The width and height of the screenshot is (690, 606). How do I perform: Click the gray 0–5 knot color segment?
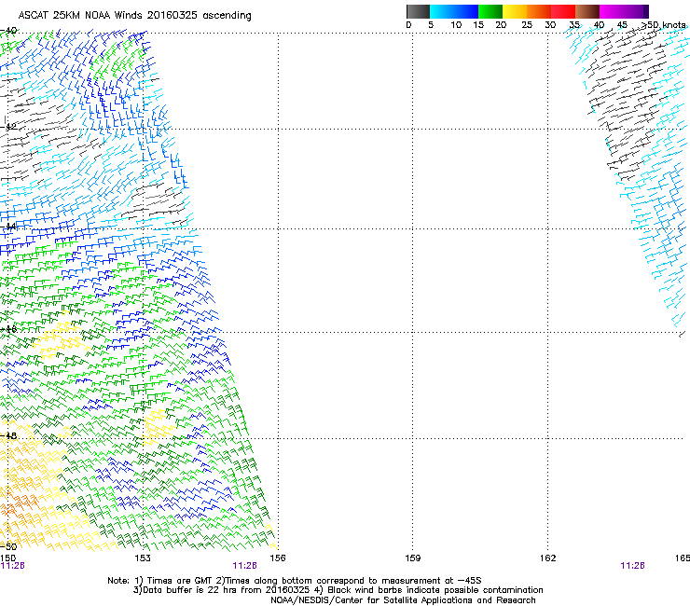(418, 11)
